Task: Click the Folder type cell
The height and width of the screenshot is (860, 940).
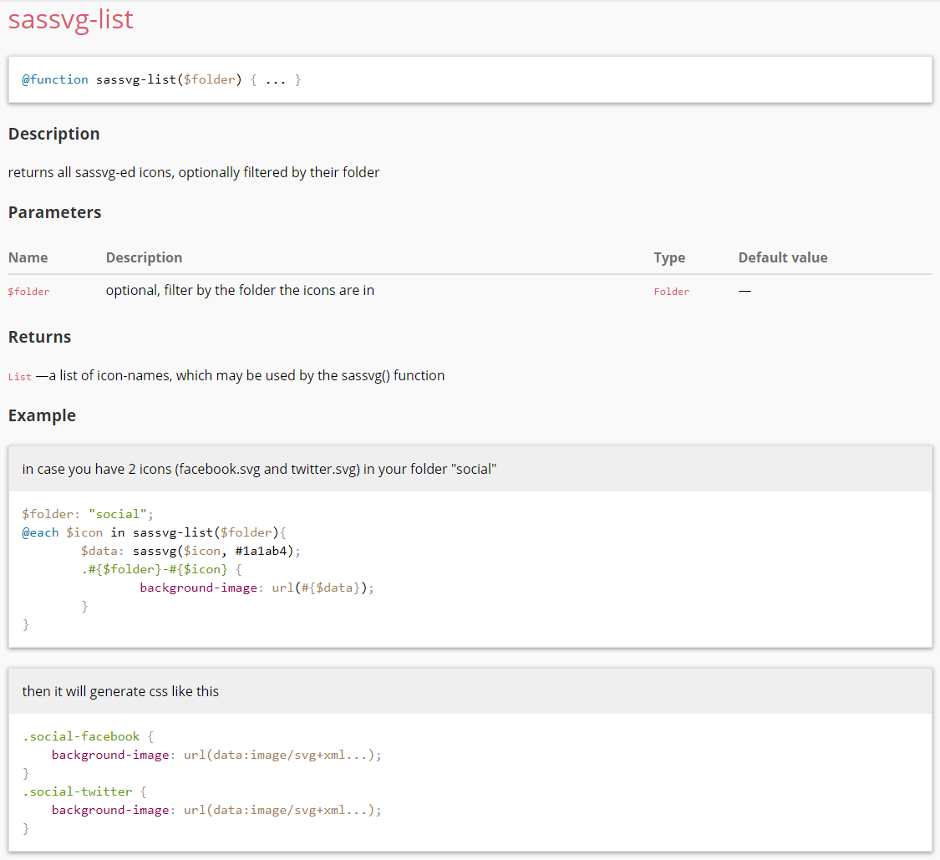Action: [x=672, y=292]
